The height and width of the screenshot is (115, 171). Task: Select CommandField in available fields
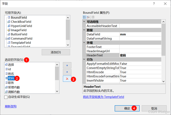tap(22, 39)
